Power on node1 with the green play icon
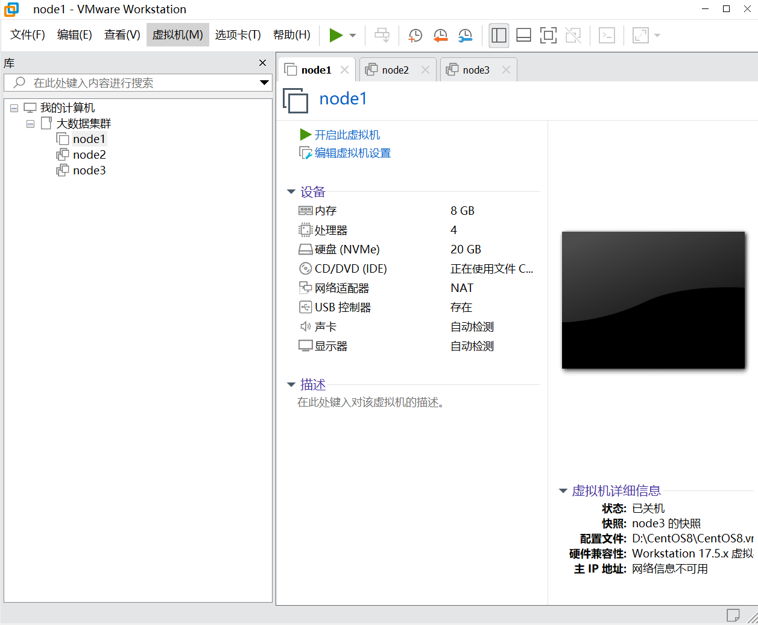 coord(336,35)
